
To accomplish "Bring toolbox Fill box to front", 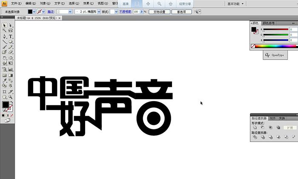I will coord(6,105).
